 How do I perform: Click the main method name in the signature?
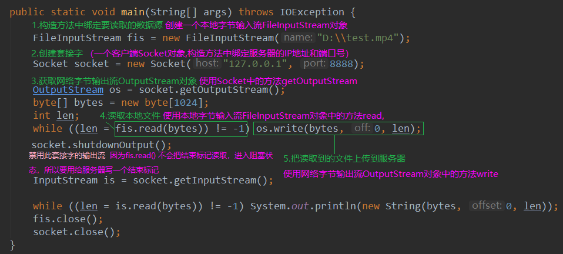tap(132, 12)
